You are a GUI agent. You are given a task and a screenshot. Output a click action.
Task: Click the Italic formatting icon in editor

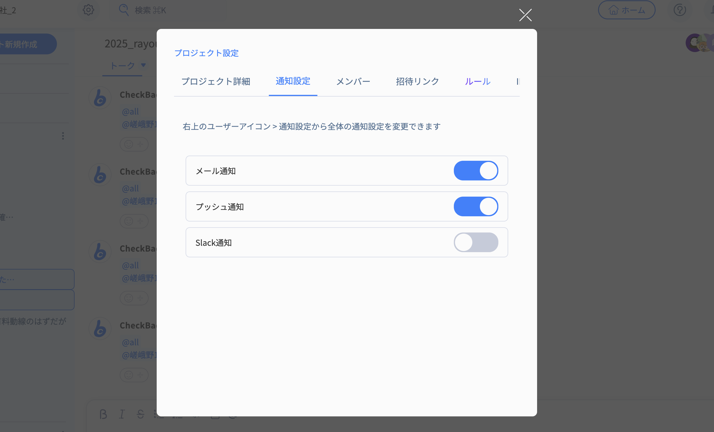coord(122,414)
